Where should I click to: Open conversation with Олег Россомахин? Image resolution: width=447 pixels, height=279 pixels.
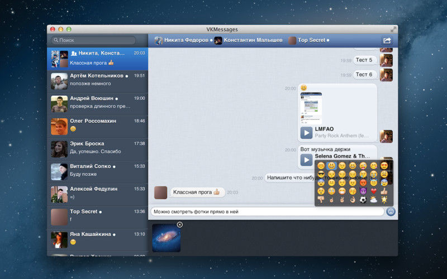pyautogui.click(x=97, y=127)
